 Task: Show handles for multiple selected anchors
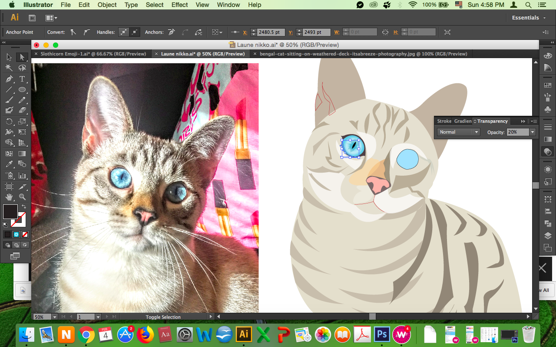tap(124, 32)
